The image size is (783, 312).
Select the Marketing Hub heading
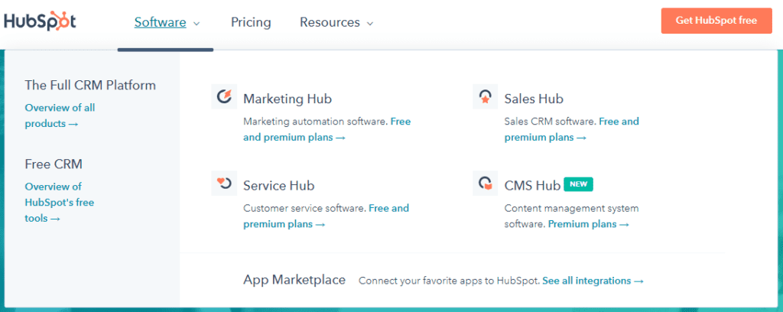(x=288, y=99)
